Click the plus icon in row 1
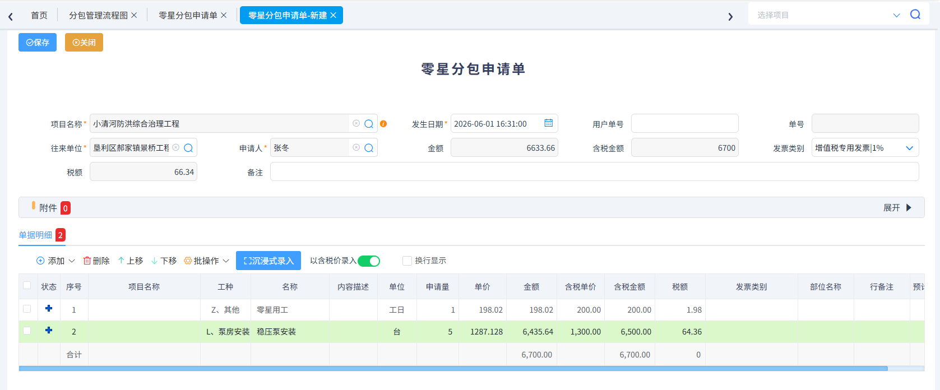 pyautogui.click(x=49, y=308)
